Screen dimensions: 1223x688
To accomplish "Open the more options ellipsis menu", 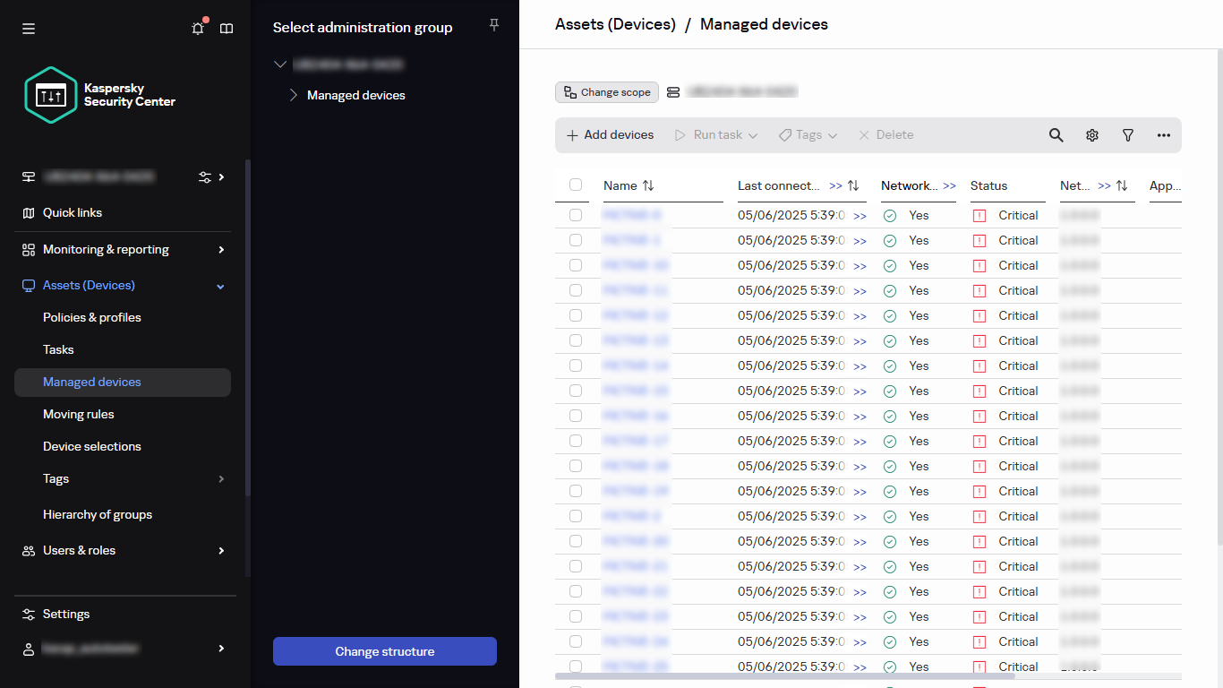I will click(1164, 135).
